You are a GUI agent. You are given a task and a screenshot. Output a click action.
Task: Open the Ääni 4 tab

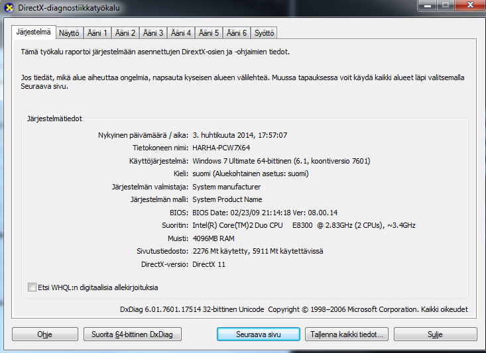coord(181,33)
